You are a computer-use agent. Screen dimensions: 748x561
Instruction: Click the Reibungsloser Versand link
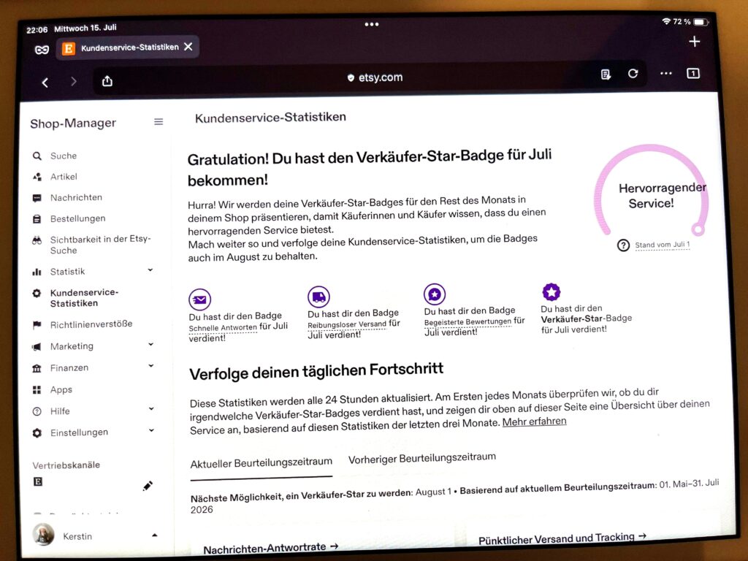coord(347,324)
